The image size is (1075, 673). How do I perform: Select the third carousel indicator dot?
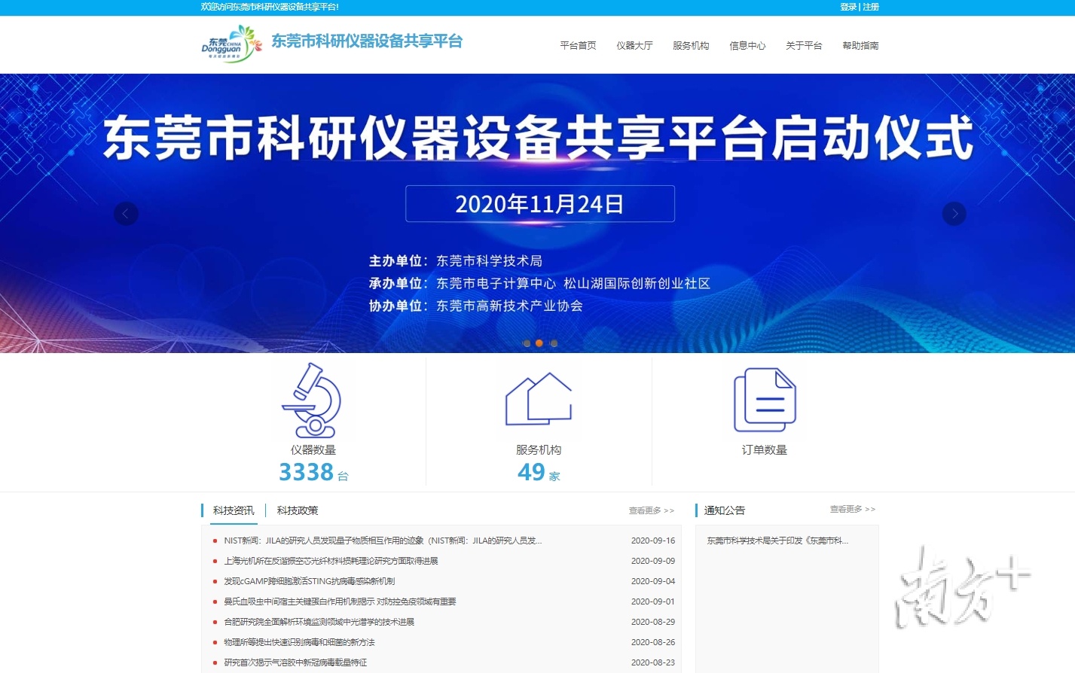[x=554, y=343]
